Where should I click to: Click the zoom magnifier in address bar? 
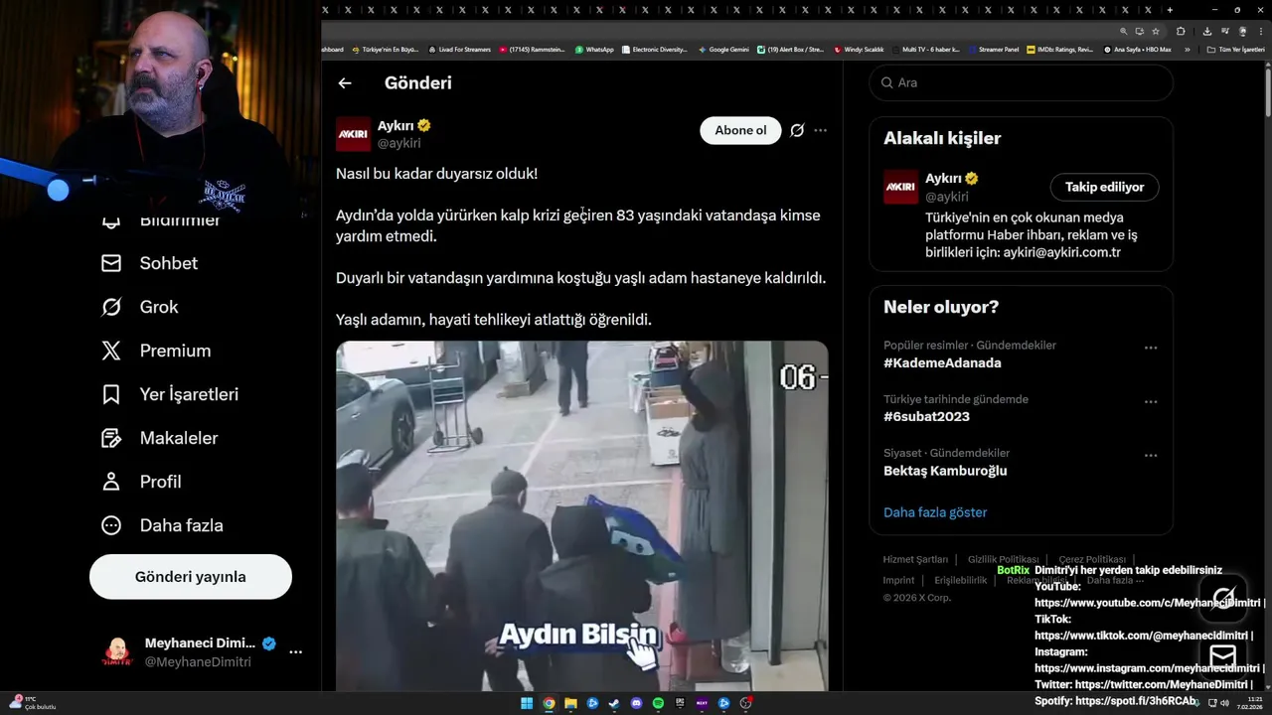click(x=1124, y=31)
